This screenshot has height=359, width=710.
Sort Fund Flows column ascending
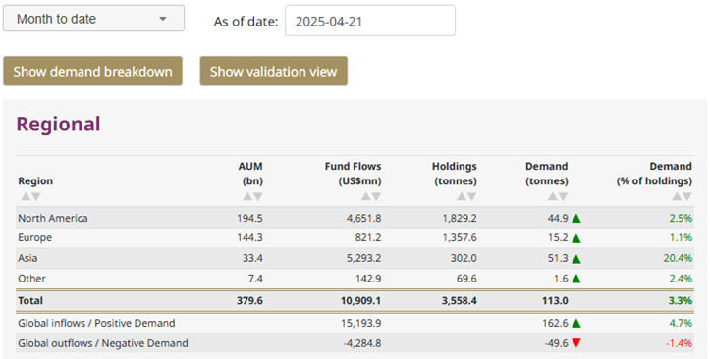pyautogui.click(x=366, y=197)
